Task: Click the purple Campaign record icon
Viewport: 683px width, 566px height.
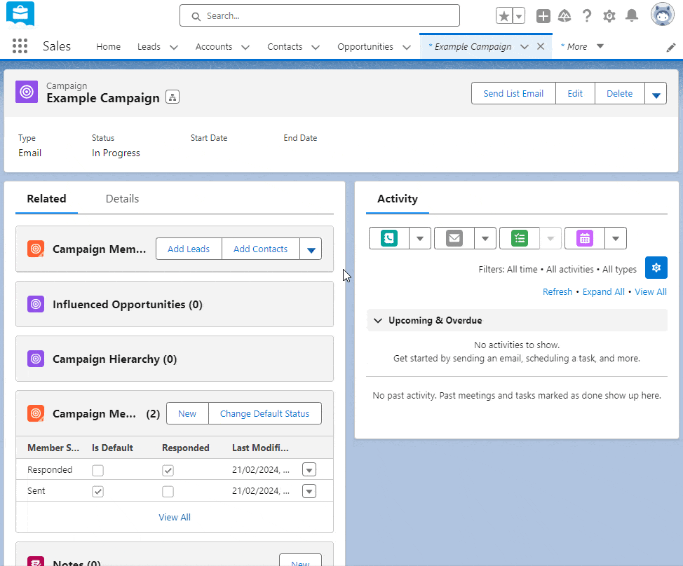Action: pyautogui.click(x=27, y=92)
